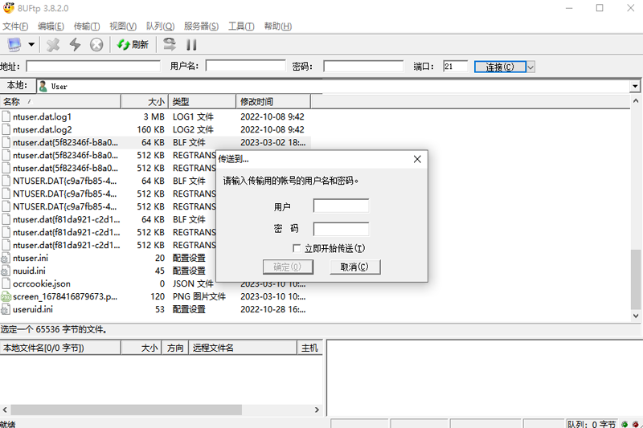Click the process queue arrows icon

click(170, 45)
